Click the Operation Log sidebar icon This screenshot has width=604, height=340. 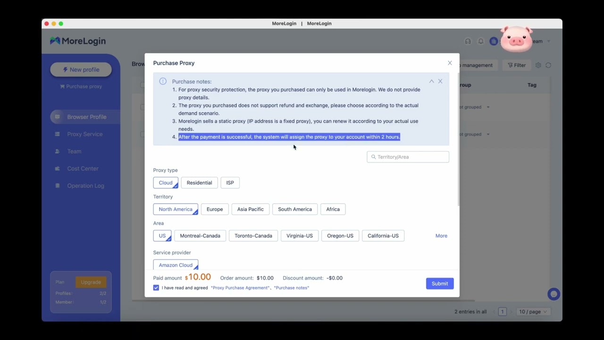(x=58, y=186)
